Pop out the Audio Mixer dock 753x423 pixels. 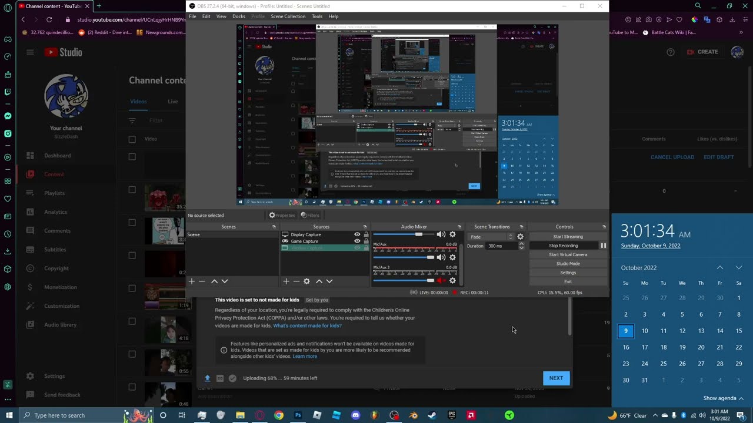(459, 227)
